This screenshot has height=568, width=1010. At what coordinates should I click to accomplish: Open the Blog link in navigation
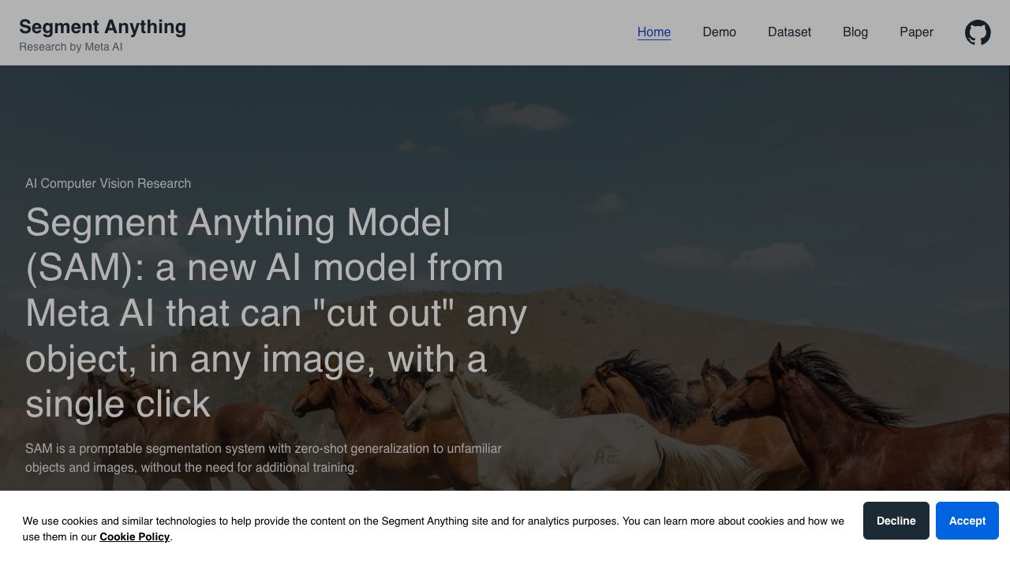[x=855, y=32]
